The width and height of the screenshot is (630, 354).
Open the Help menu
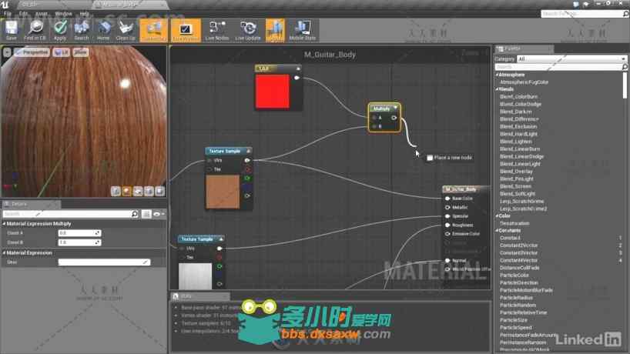coord(85,14)
